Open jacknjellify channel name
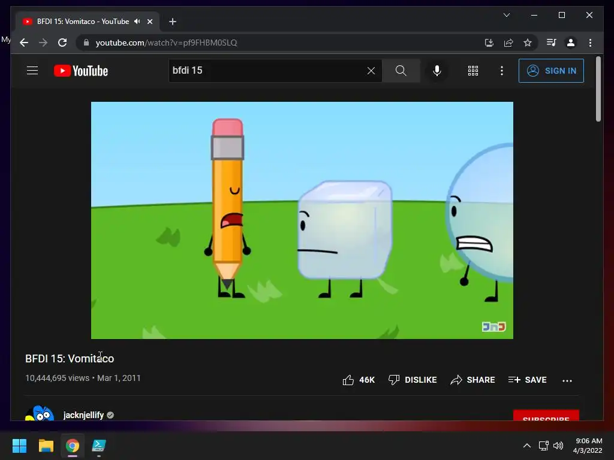This screenshot has height=460, width=614. click(83, 415)
